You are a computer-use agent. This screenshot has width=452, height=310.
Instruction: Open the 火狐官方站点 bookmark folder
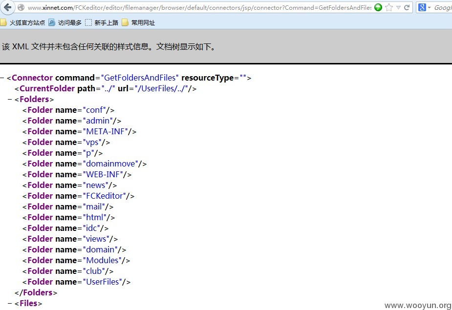23,22
